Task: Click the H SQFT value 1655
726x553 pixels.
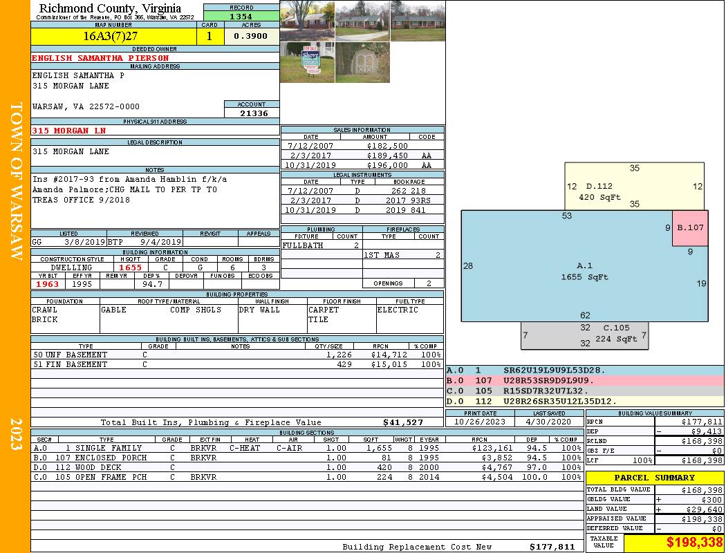Action: pyautogui.click(x=131, y=268)
